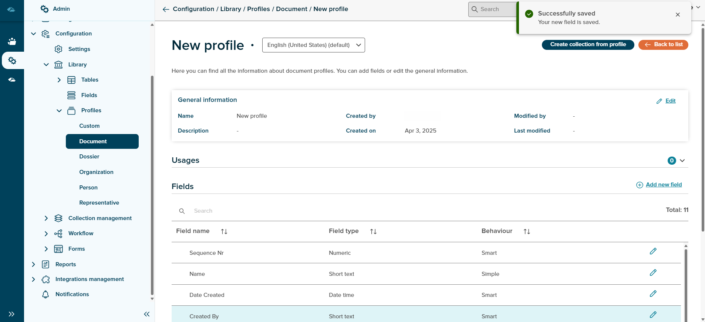Open the language dropdown English (United States)
Viewport: 705px width, 322px height.
(313, 45)
